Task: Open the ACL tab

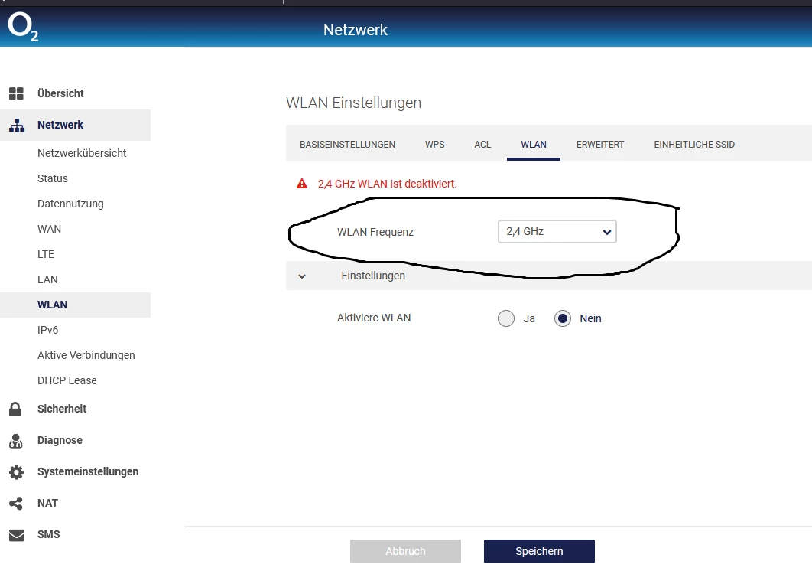Action: click(482, 145)
